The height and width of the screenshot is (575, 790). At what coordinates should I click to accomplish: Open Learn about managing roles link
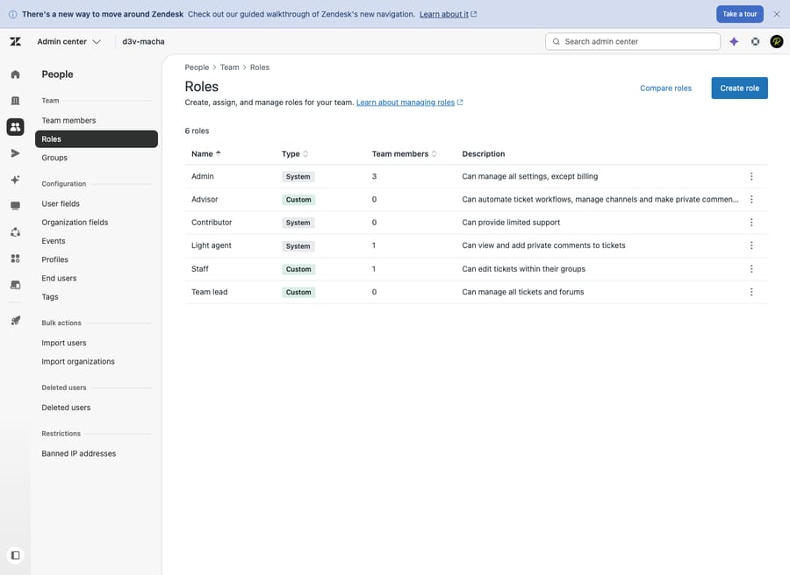click(410, 103)
